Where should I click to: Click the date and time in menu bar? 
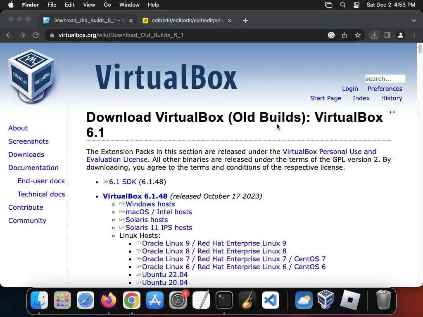(391, 5)
